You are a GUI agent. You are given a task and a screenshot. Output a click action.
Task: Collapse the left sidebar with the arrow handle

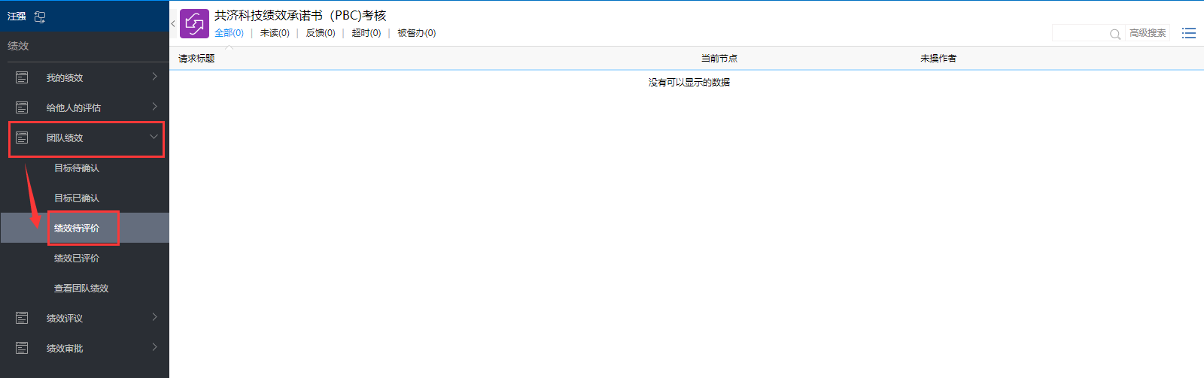pos(173,24)
